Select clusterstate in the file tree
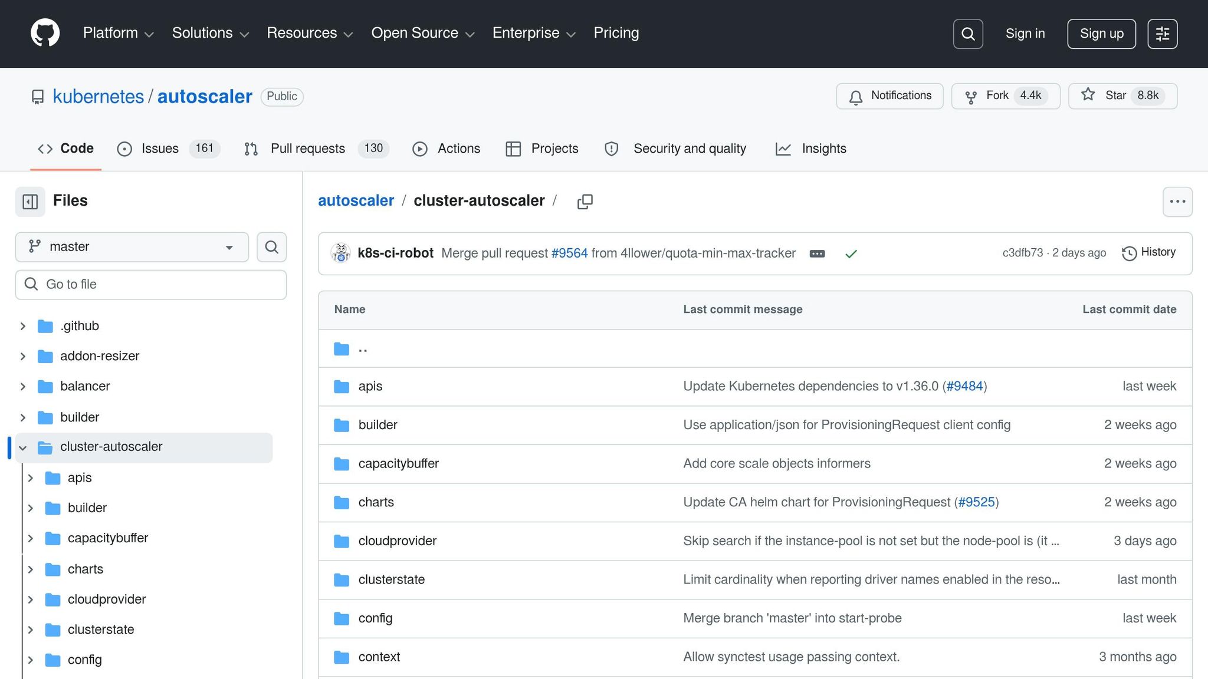The height and width of the screenshot is (679, 1208). (x=101, y=630)
